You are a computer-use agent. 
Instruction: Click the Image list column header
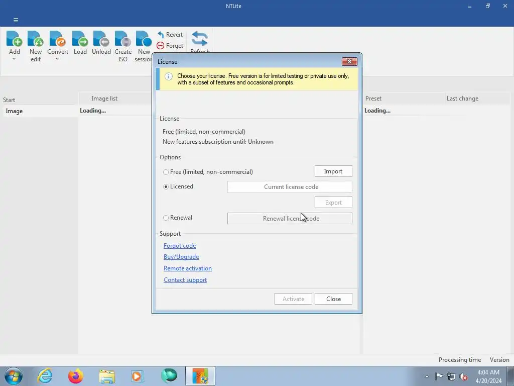[104, 99]
